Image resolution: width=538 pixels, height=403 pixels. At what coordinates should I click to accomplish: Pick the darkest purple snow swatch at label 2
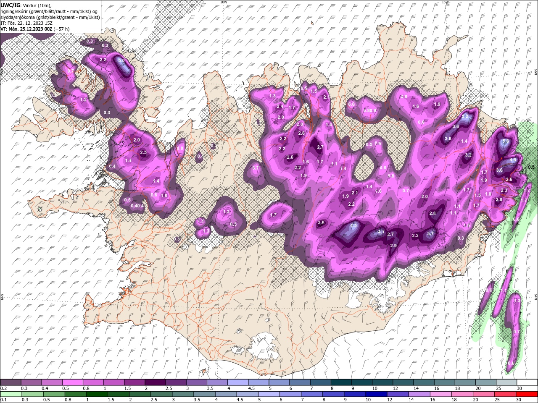(x=155, y=382)
